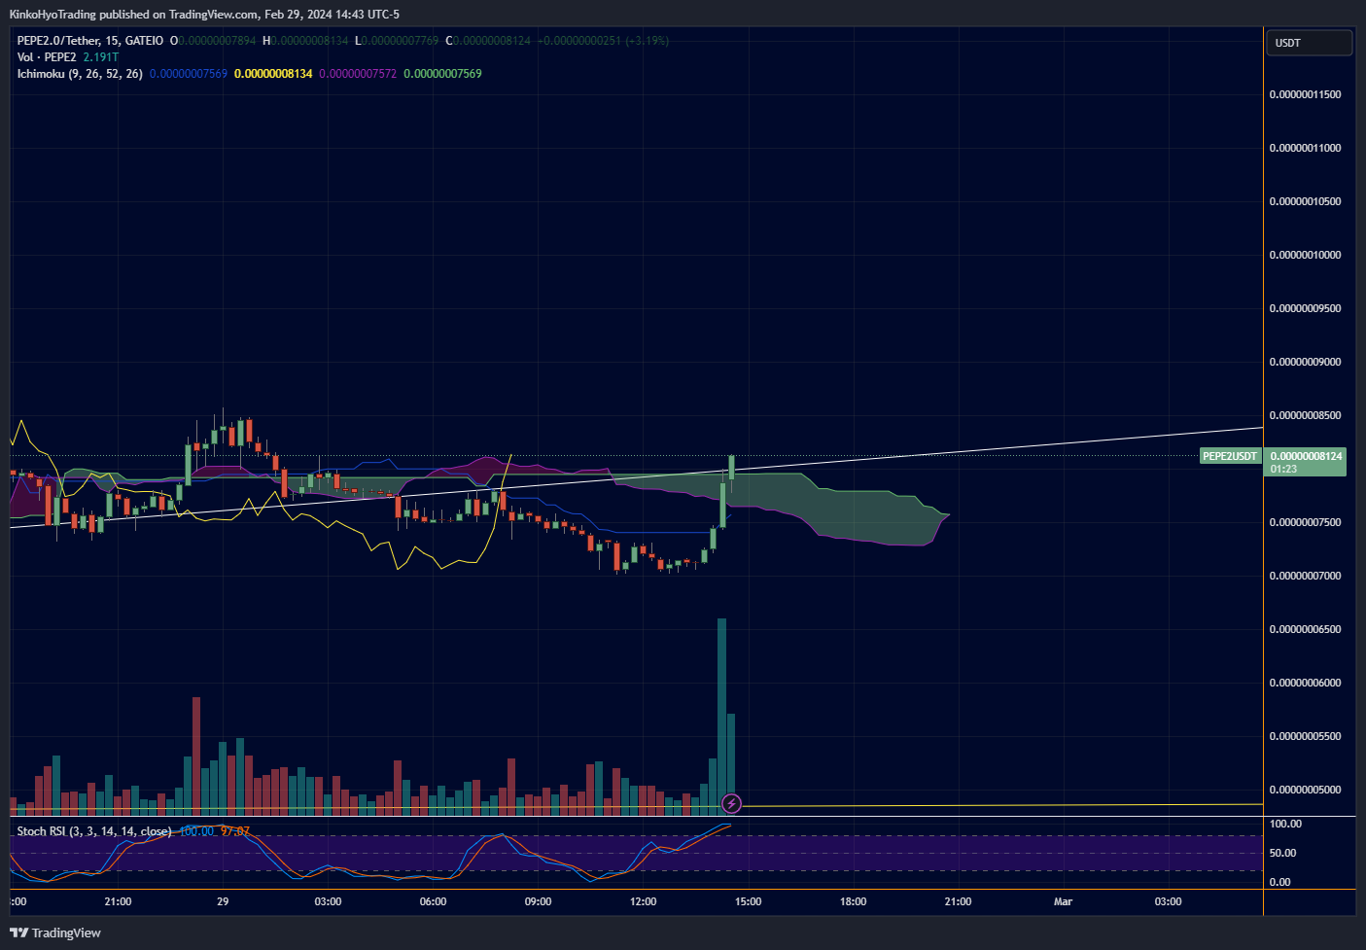Select the PEPE2USDT price line label
1366x950 pixels.
point(1230,456)
